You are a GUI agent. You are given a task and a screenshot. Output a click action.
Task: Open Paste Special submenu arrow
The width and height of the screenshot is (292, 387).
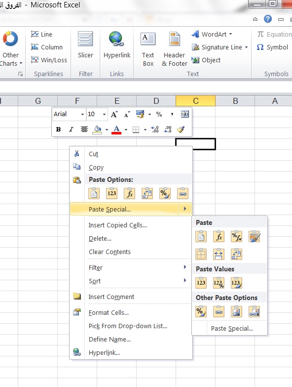[x=185, y=209]
